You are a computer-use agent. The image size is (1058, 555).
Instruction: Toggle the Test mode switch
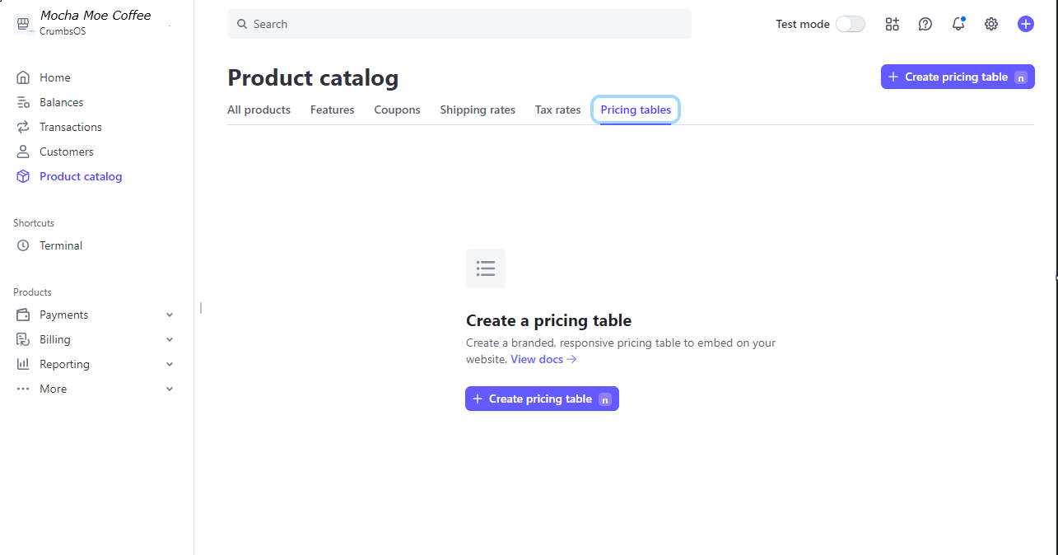coord(850,24)
